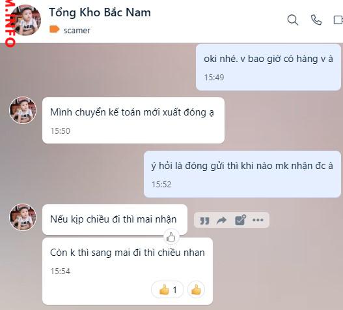Select the 'Còn k thì sang mai' message
Screen dimensions: 343x310
point(128,271)
